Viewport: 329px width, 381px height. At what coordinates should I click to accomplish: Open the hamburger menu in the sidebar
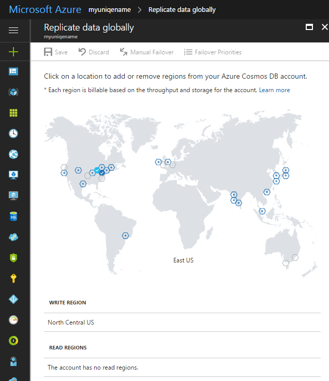click(x=13, y=30)
